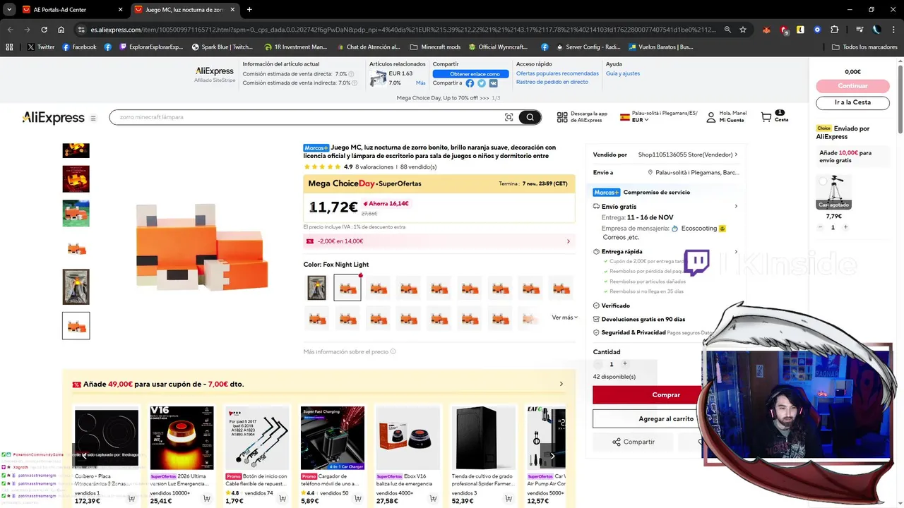This screenshot has width=904, height=508.
Task: Bookmark this page with the star icon
Action: click(x=743, y=30)
